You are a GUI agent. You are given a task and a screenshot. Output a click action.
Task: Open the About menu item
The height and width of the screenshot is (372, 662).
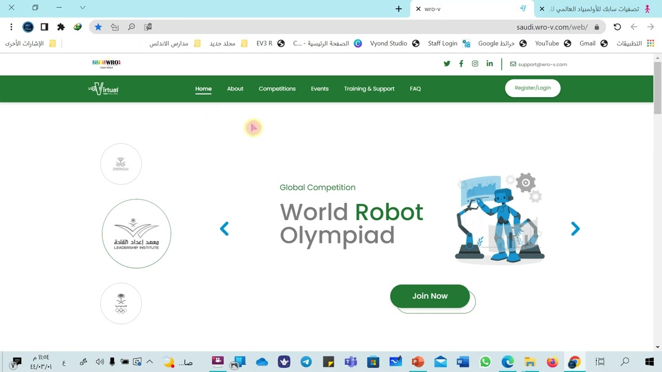(235, 89)
